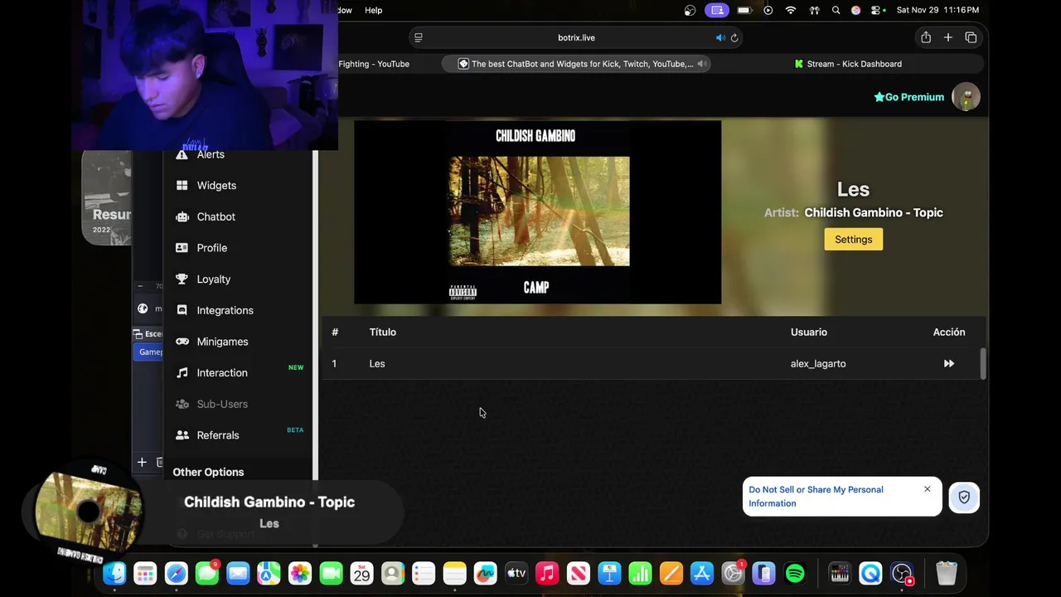Mute the tab audio from the address bar
This screenshot has height=597, width=1061.
(719, 37)
